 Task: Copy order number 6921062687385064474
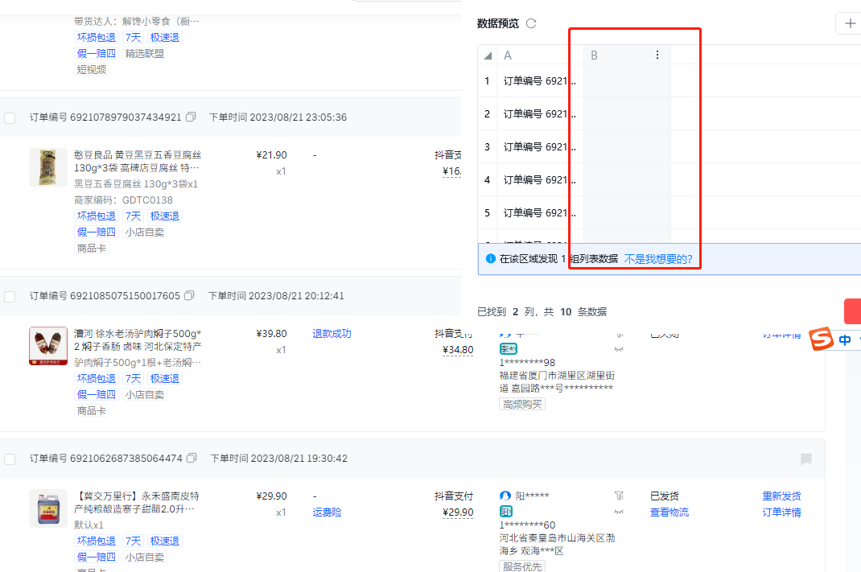click(x=192, y=459)
